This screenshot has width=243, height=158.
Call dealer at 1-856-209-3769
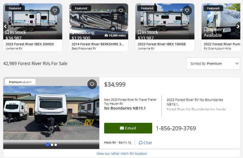(x=176, y=128)
